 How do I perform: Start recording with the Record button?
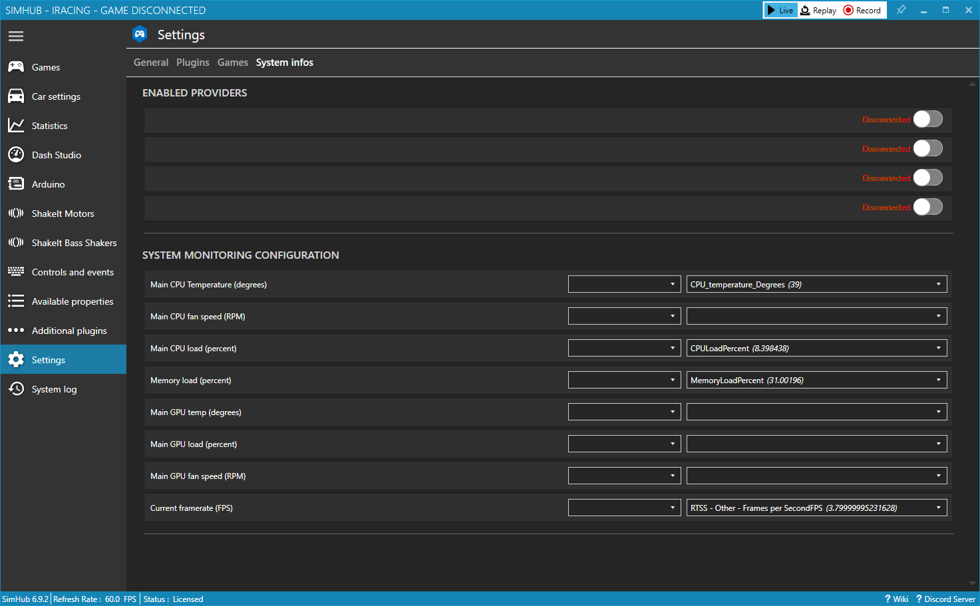point(862,10)
